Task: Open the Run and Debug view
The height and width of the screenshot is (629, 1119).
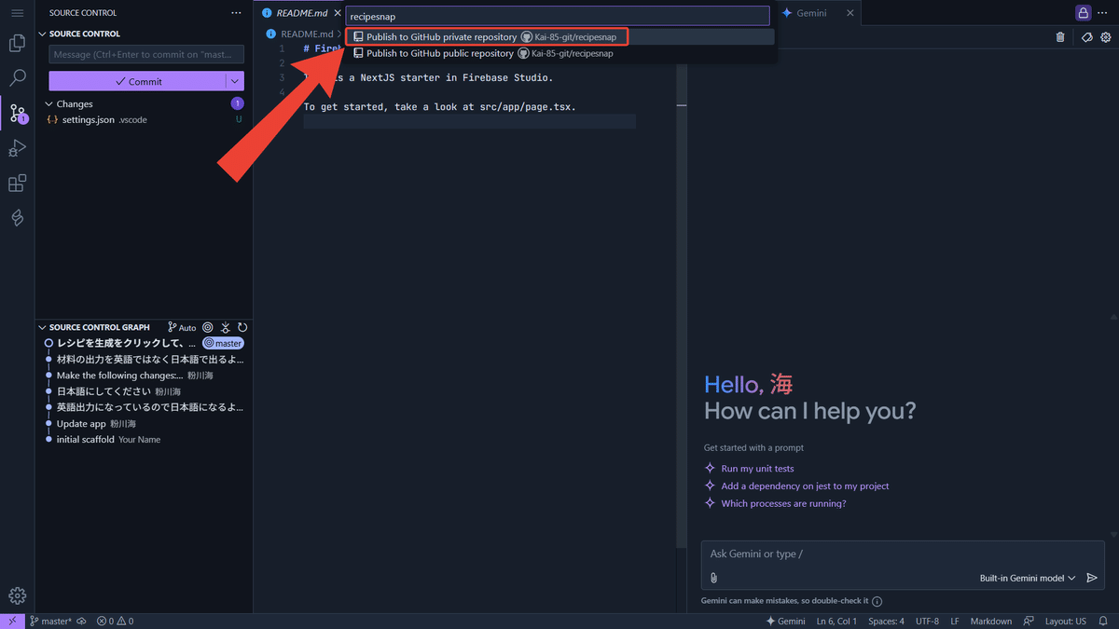Action: click(x=17, y=148)
